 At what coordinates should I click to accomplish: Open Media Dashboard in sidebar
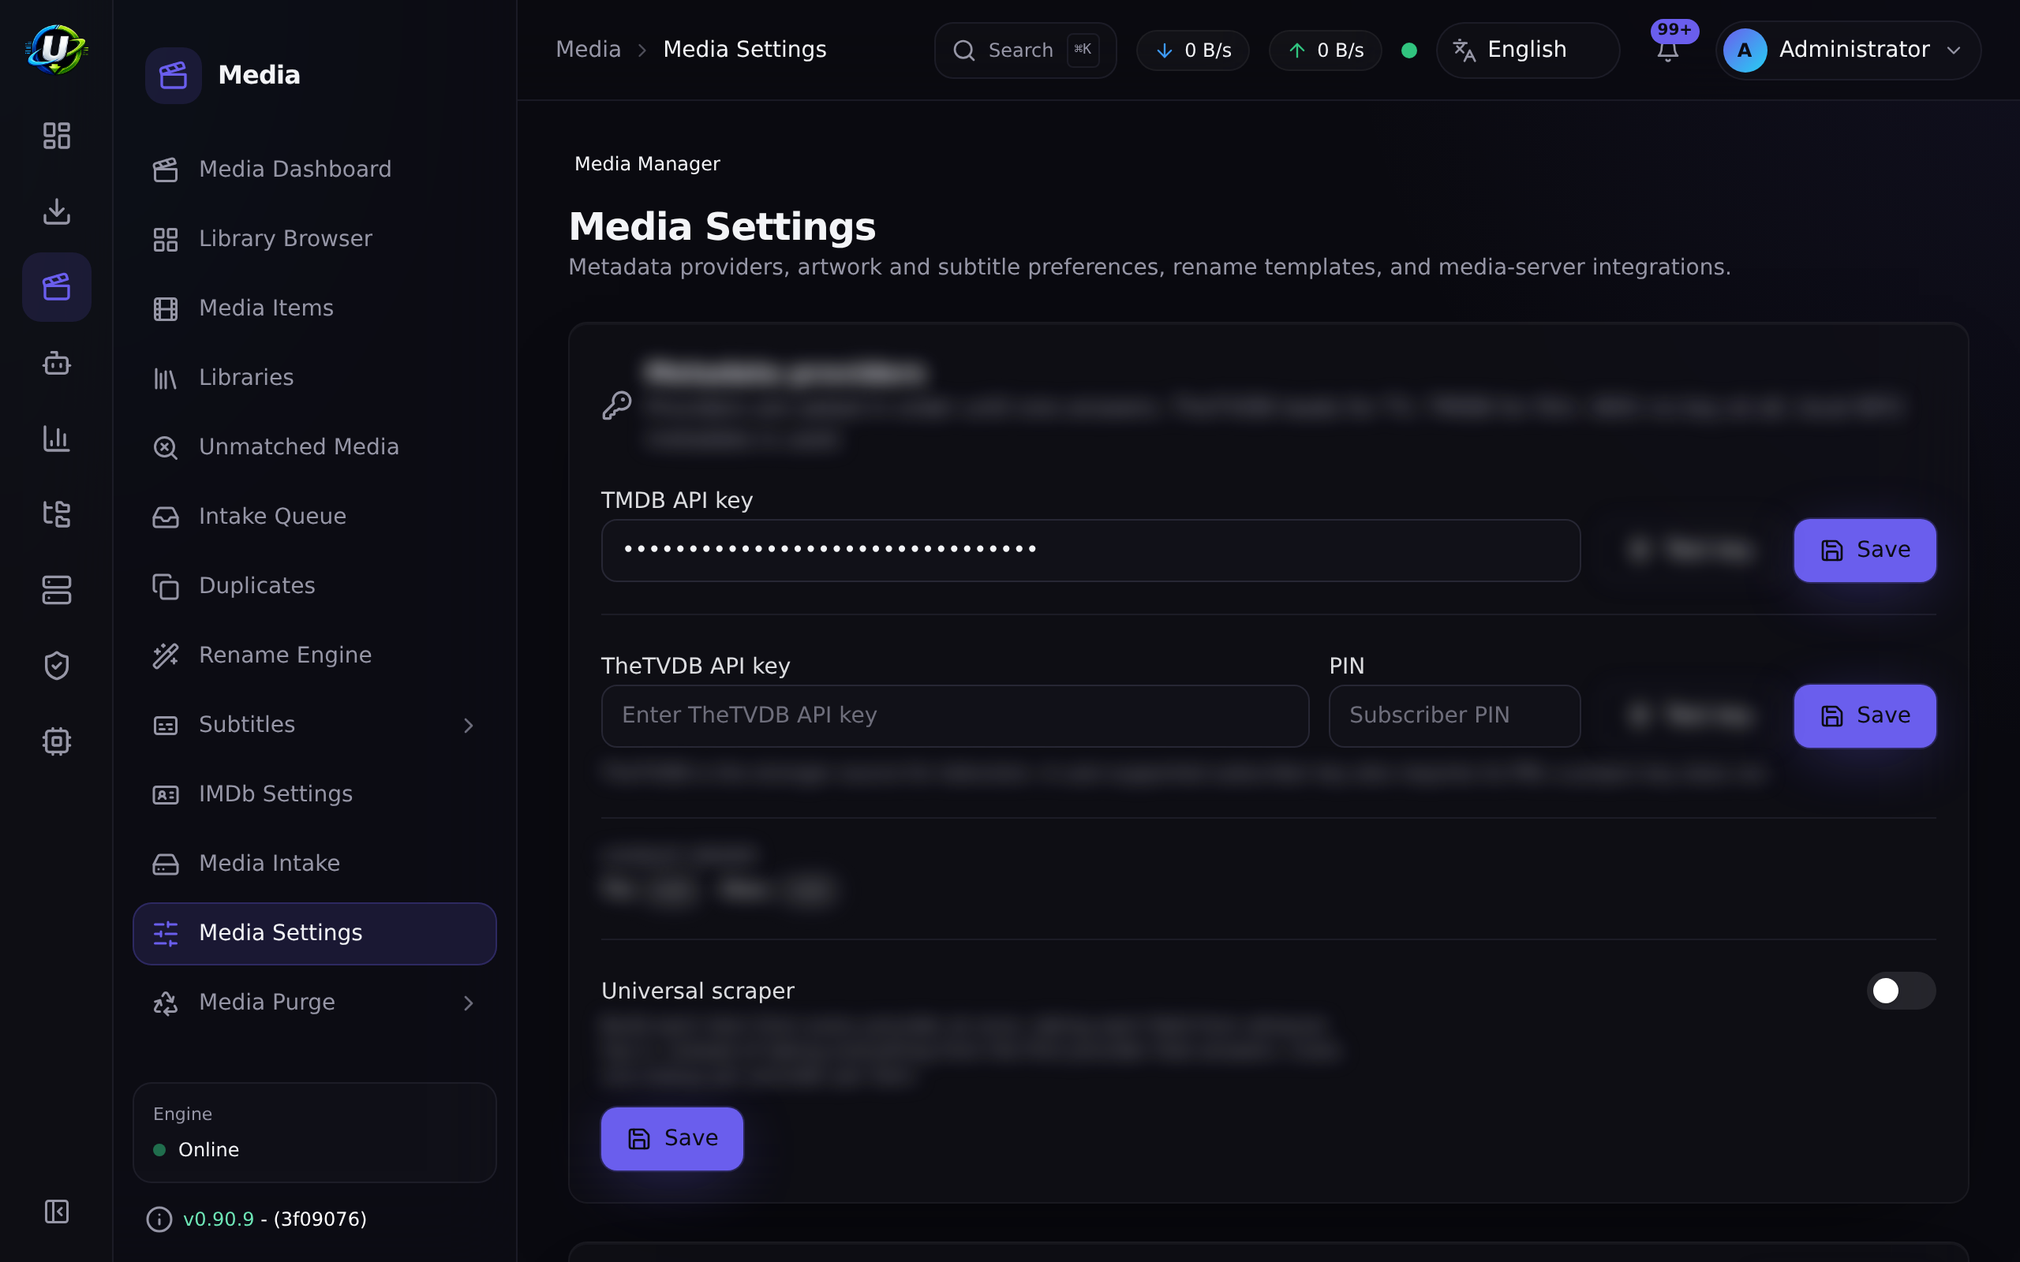click(x=315, y=170)
